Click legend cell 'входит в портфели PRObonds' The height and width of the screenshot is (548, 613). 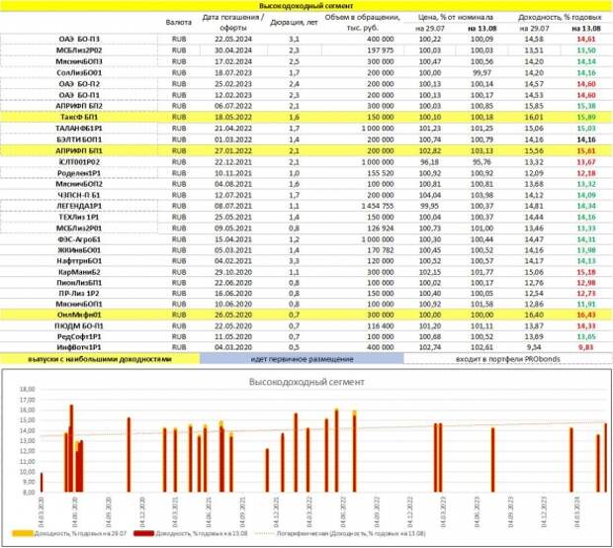(508, 359)
